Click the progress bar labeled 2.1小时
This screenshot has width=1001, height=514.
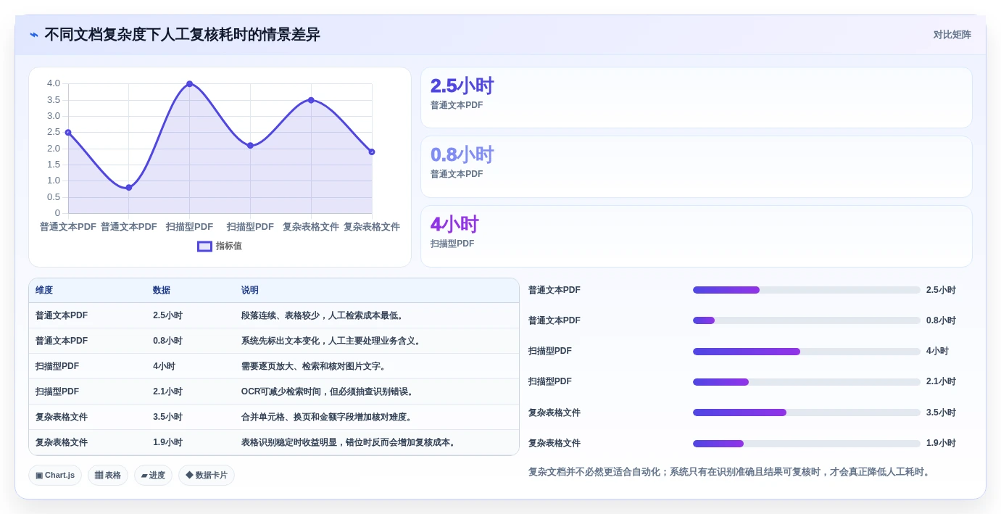coord(806,382)
